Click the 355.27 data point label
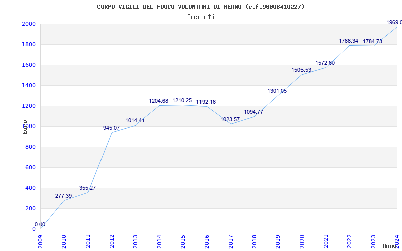The width and height of the screenshot is (402, 251). (x=87, y=188)
